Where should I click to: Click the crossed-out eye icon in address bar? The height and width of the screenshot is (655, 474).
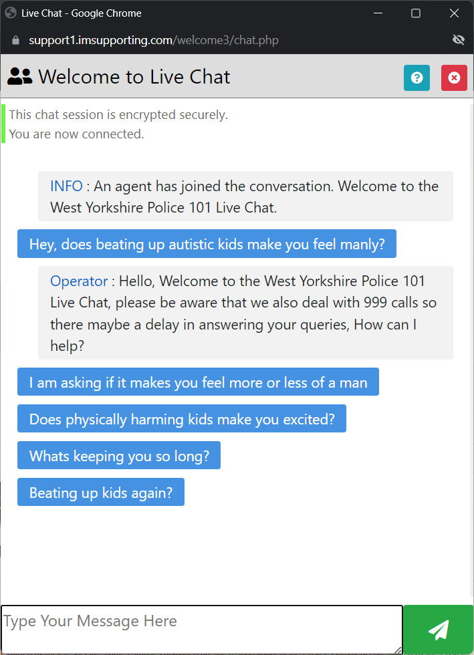(458, 40)
